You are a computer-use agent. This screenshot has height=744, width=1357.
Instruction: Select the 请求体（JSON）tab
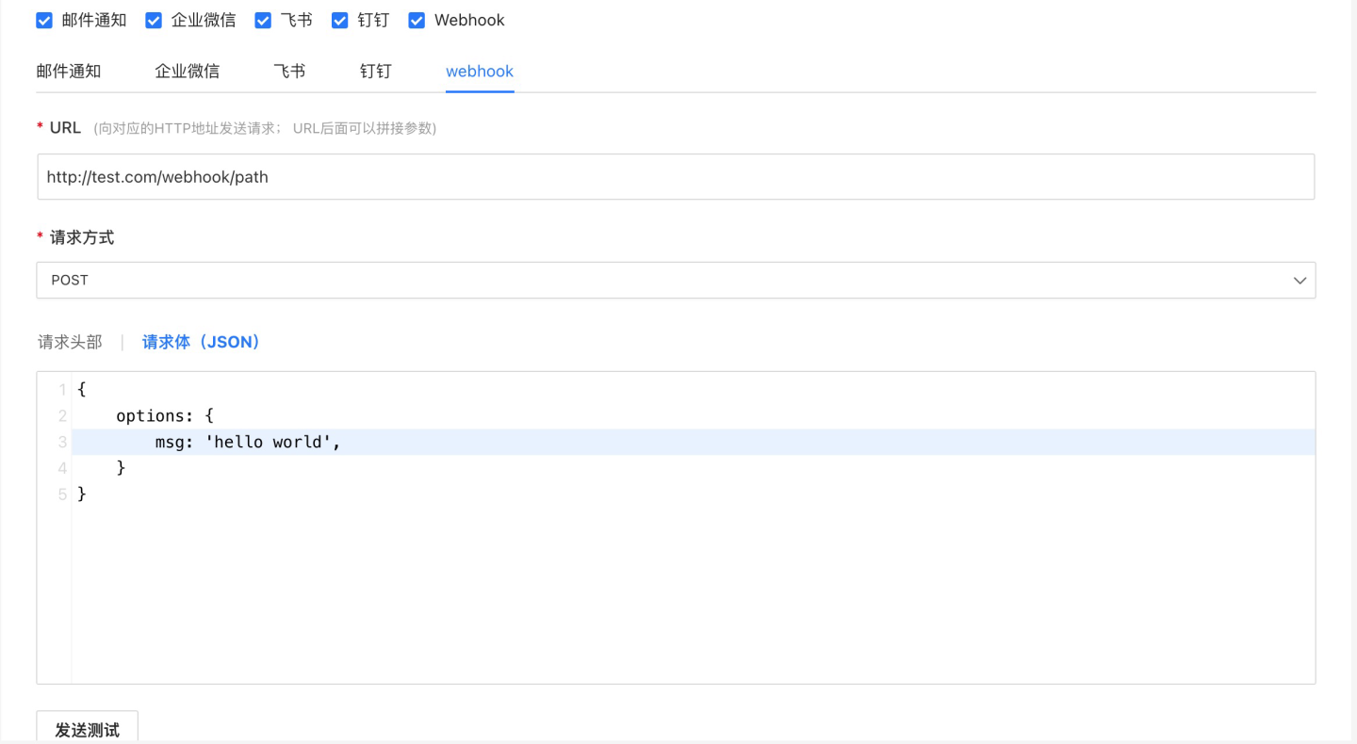click(x=201, y=343)
